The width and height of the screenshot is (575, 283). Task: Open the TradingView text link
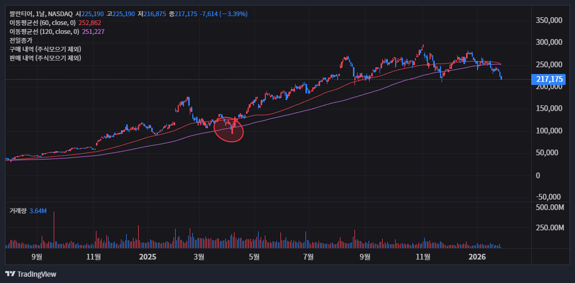pyautogui.click(x=36, y=274)
